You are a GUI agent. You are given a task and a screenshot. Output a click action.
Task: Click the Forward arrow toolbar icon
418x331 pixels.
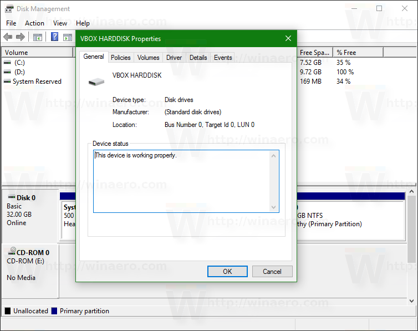pos(21,37)
